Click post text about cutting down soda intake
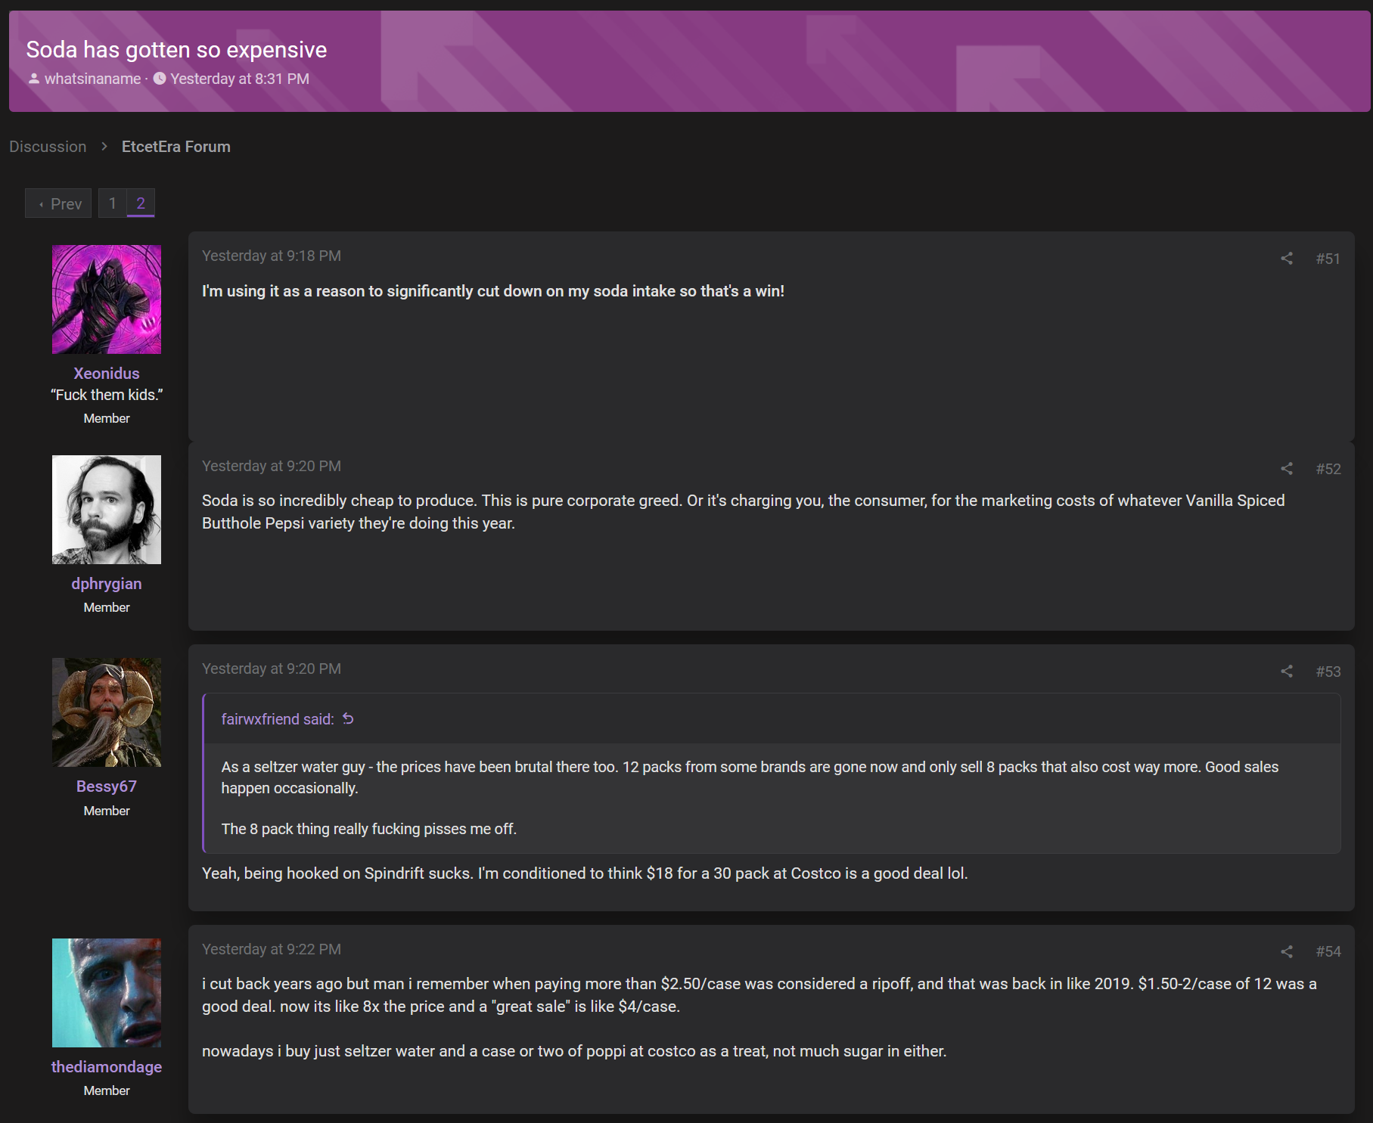 (493, 291)
